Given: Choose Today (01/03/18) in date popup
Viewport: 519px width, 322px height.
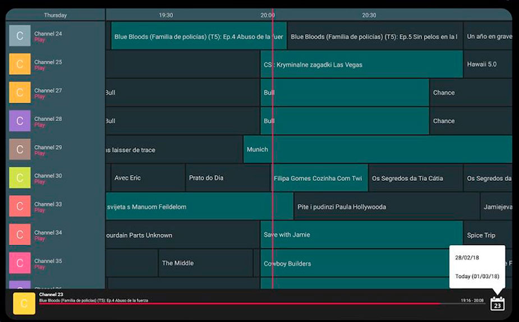Looking at the screenshot, I should pos(477,277).
